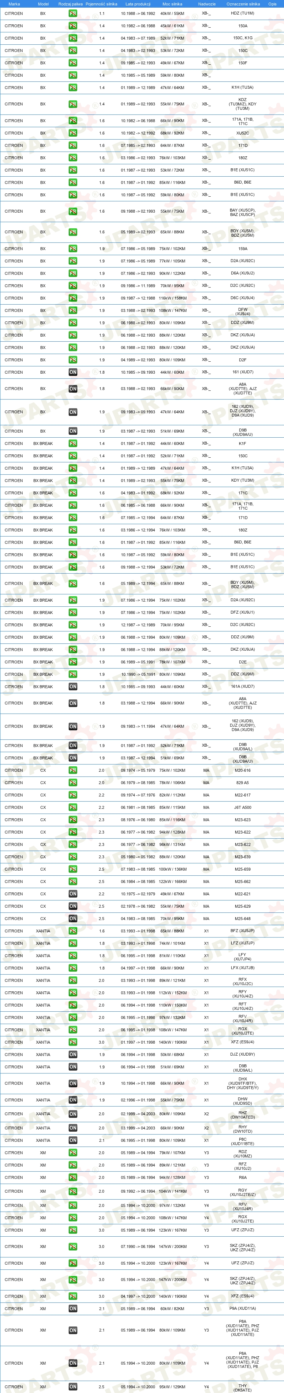
Task: Click the diesel ON icon in the M22-621 row
Action: [x=73, y=894]
